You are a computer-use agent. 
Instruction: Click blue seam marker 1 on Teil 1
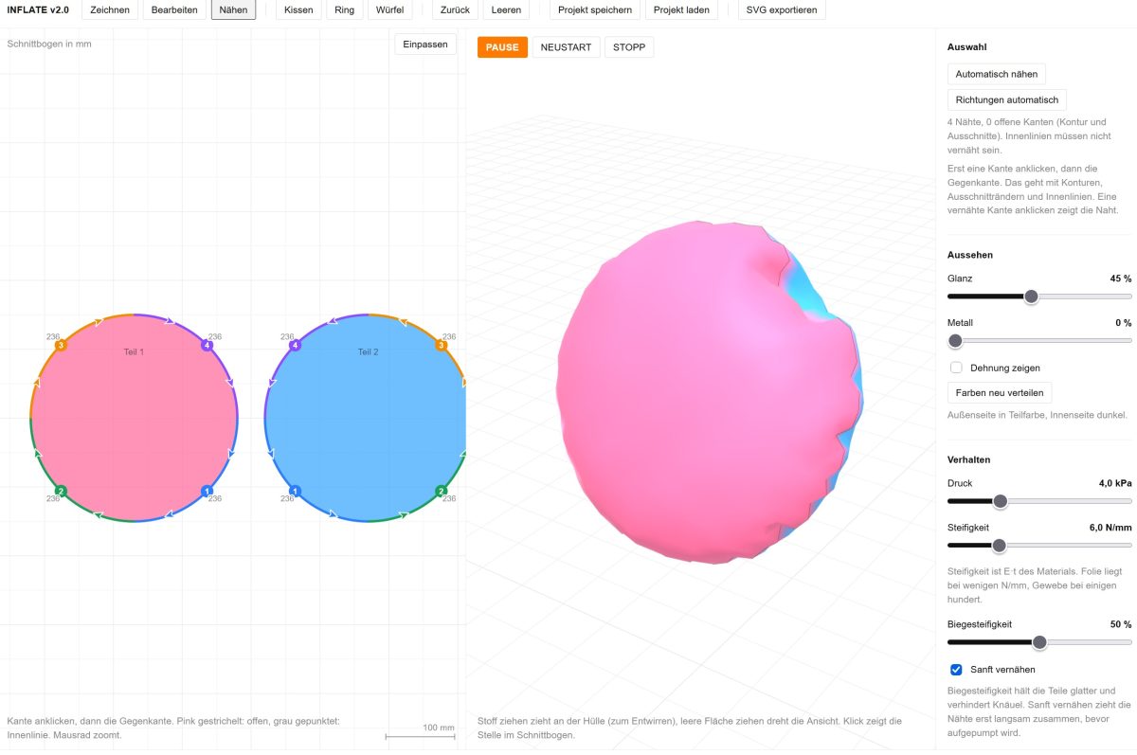[207, 491]
